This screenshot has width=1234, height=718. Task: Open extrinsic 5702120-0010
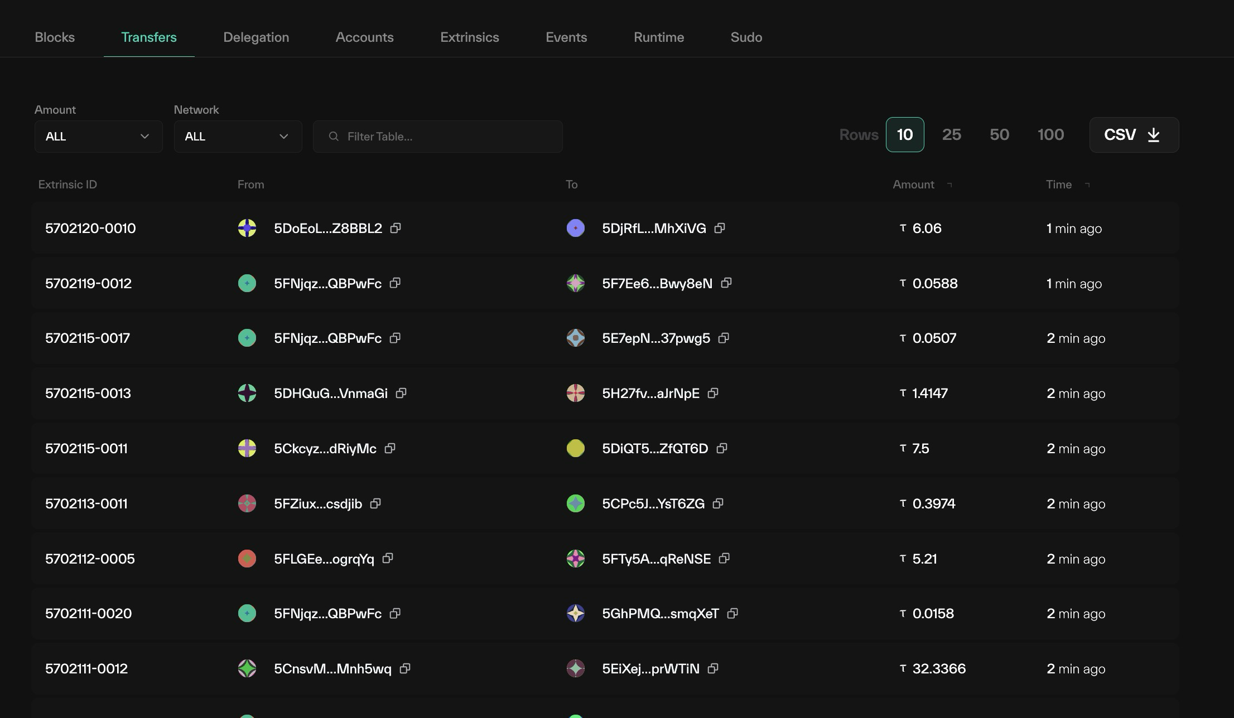(x=90, y=229)
